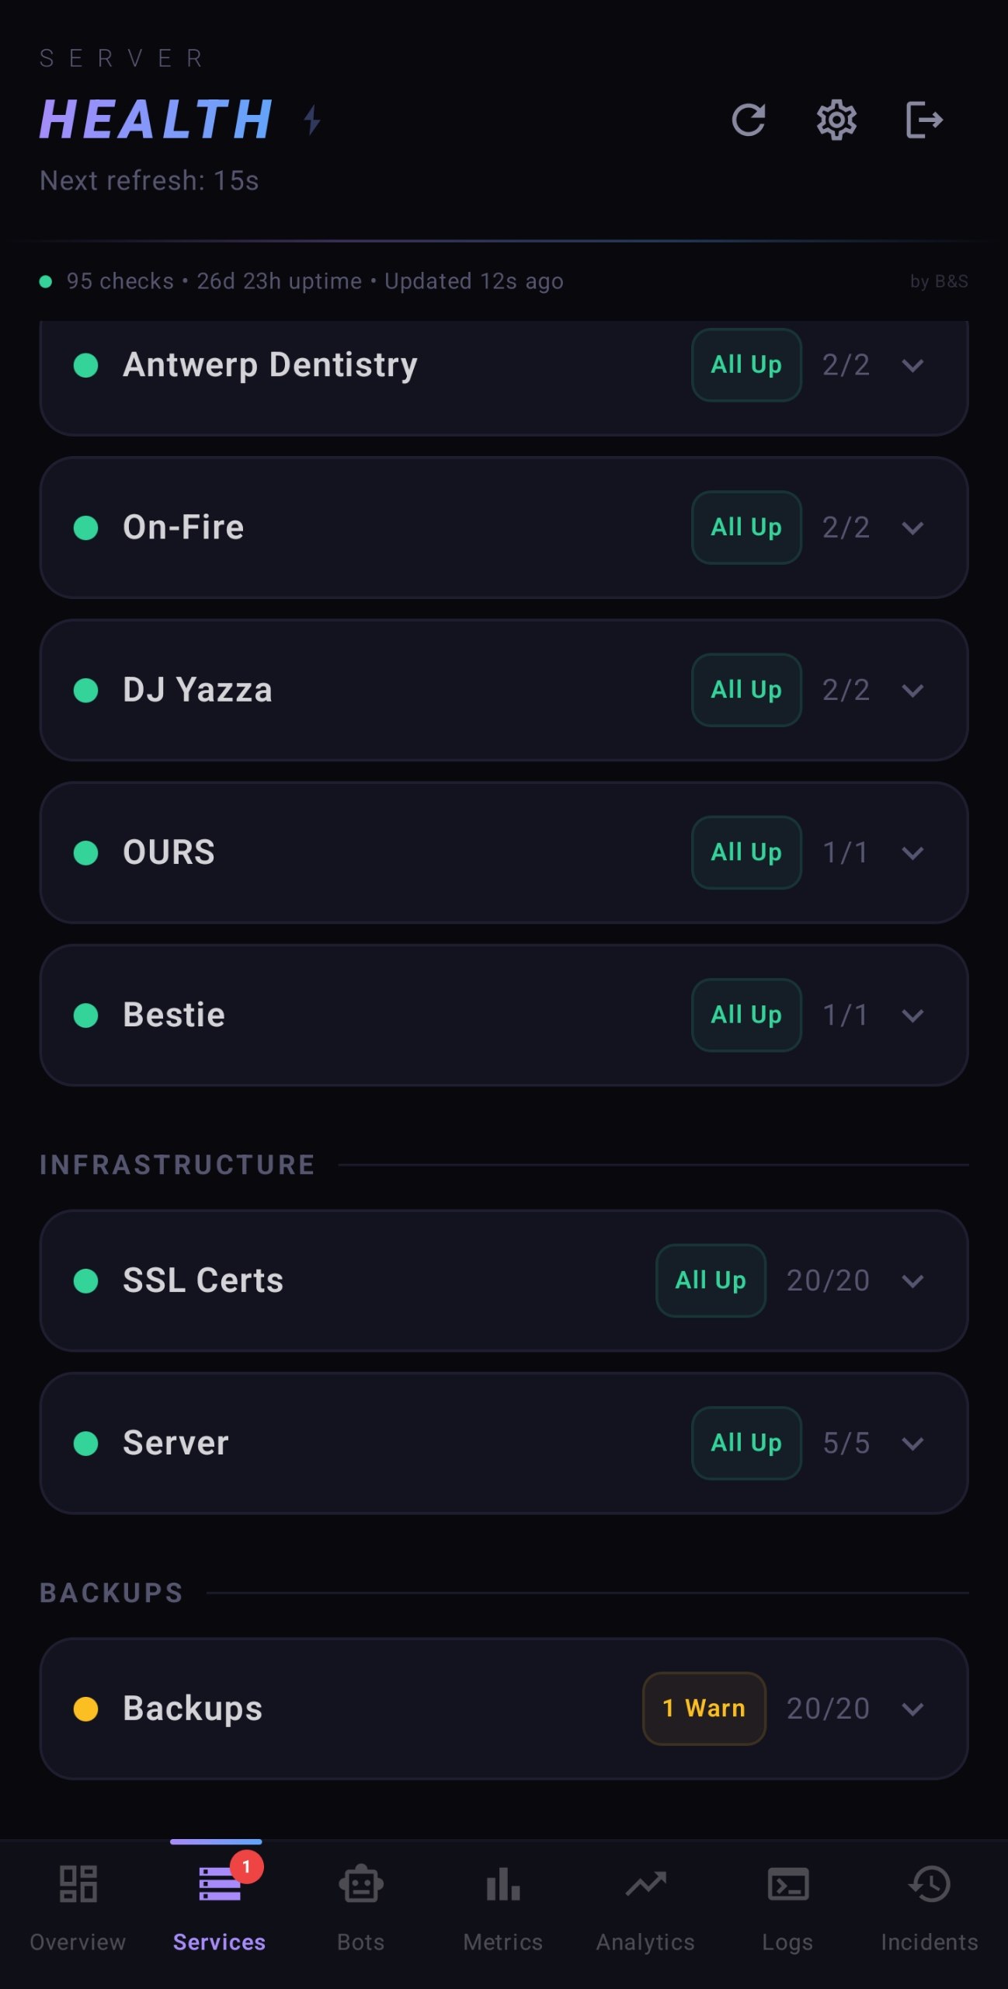
Task: Click the 1 Warn badge on Backups
Action: tap(704, 1708)
